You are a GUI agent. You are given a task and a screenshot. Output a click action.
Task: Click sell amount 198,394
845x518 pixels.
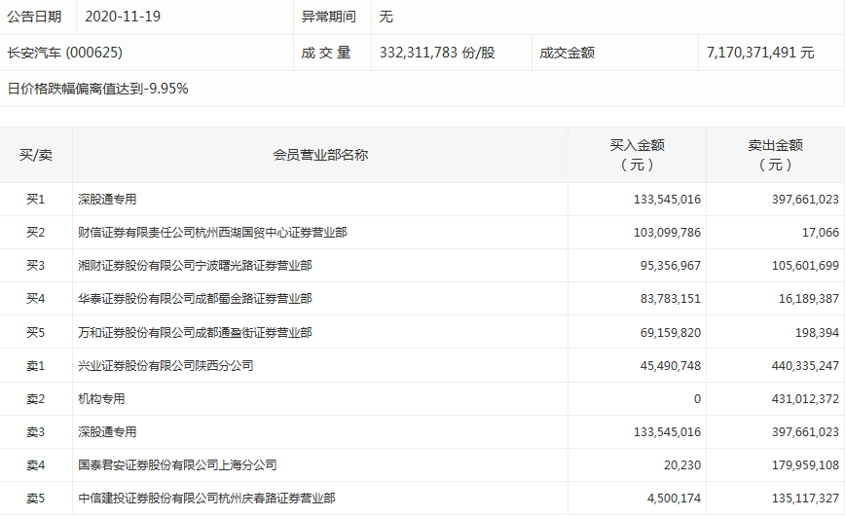click(x=818, y=333)
